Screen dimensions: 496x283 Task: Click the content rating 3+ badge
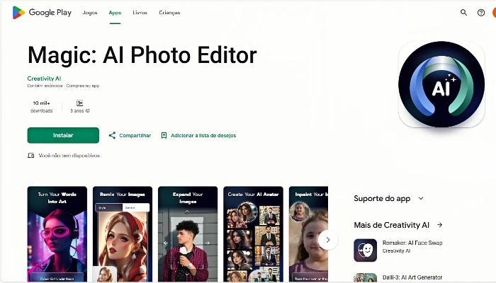(x=79, y=103)
